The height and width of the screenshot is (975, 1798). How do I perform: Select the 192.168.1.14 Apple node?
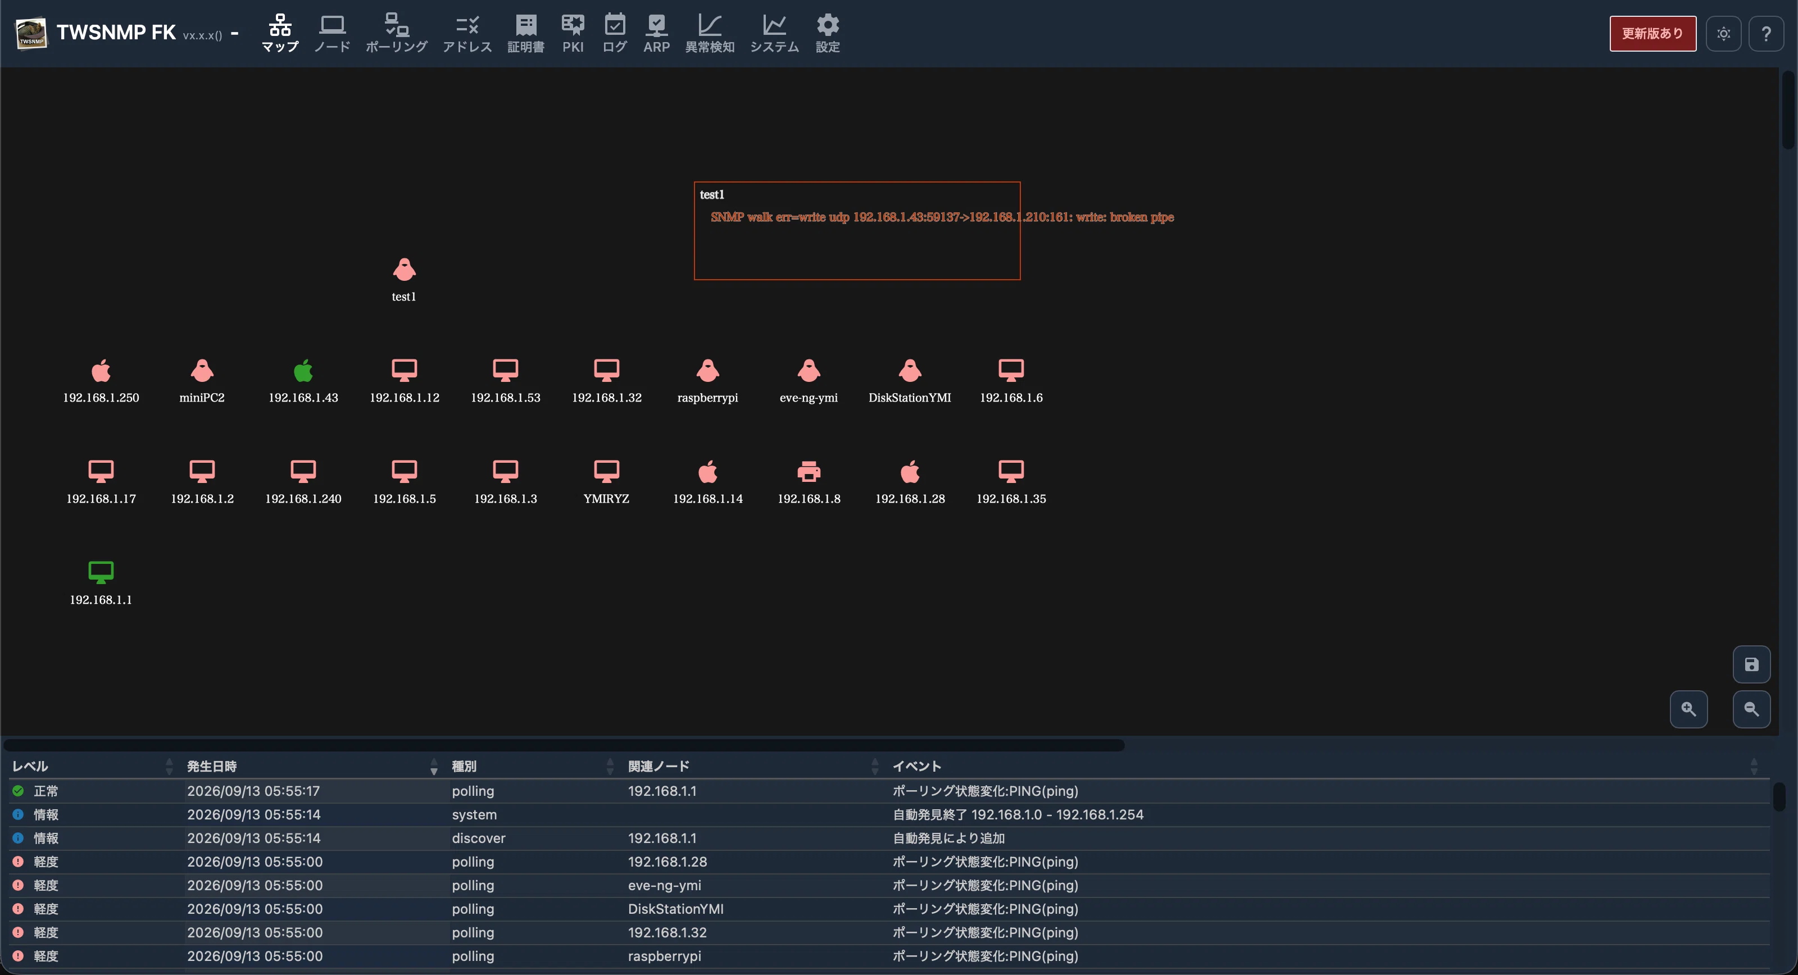(x=708, y=472)
